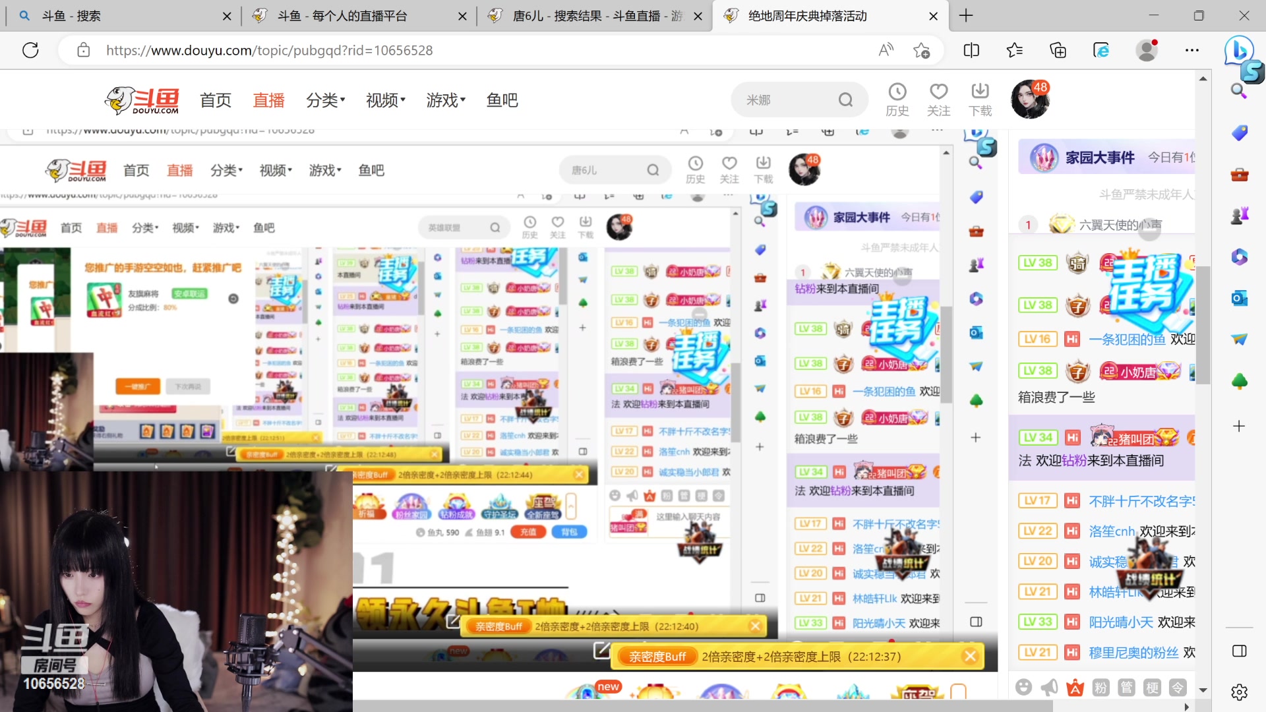
Task: Add a new app to Edge sidebar
Action: (1239, 426)
